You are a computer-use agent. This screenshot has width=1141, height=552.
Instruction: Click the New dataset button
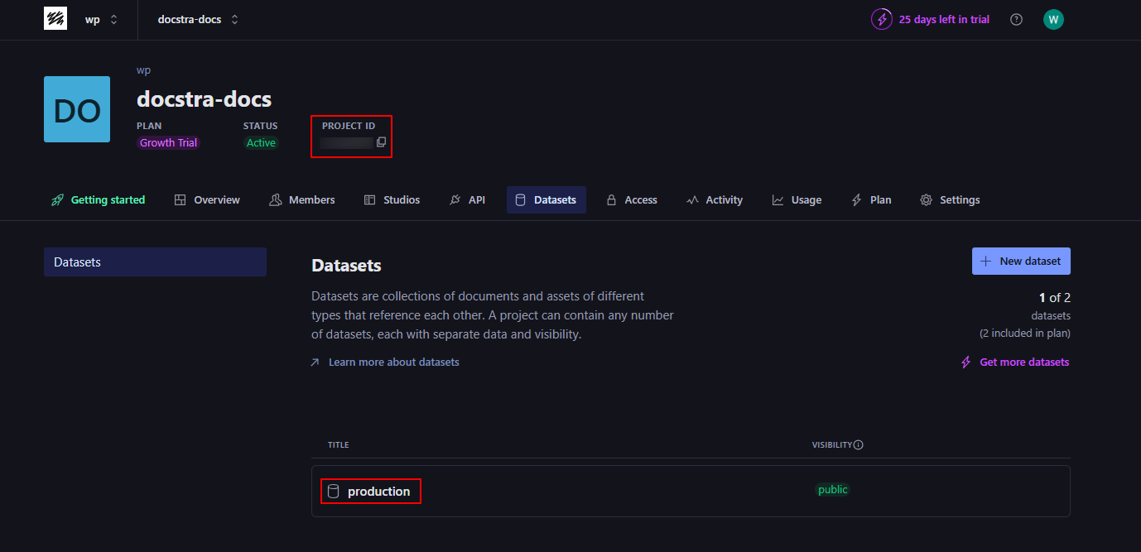point(1021,262)
